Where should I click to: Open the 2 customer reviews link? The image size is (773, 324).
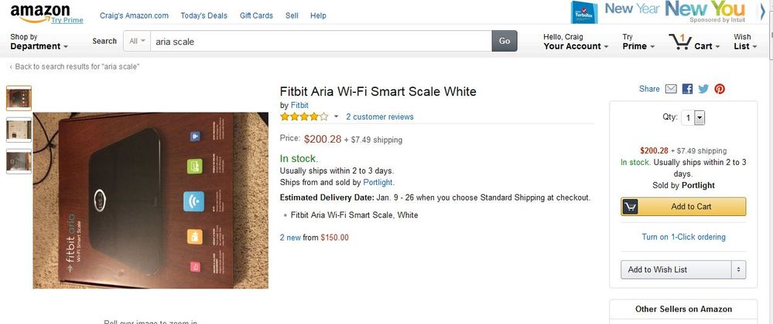tap(379, 117)
